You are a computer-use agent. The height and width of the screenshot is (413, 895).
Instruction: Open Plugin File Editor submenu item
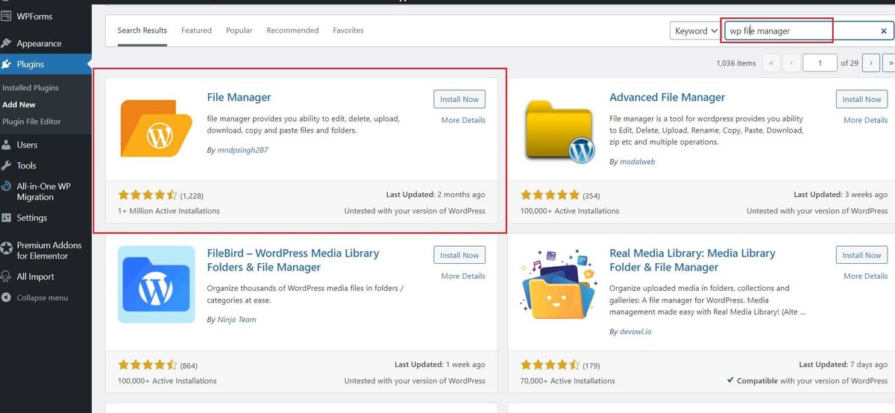pos(31,121)
